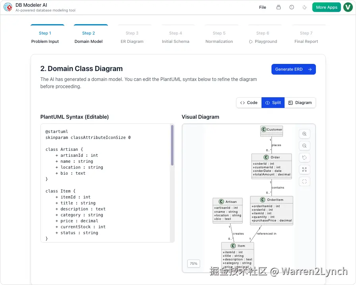The height and width of the screenshot is (285, 356).
Task: Click the Artisan class C icon
Action: (221, 202)
